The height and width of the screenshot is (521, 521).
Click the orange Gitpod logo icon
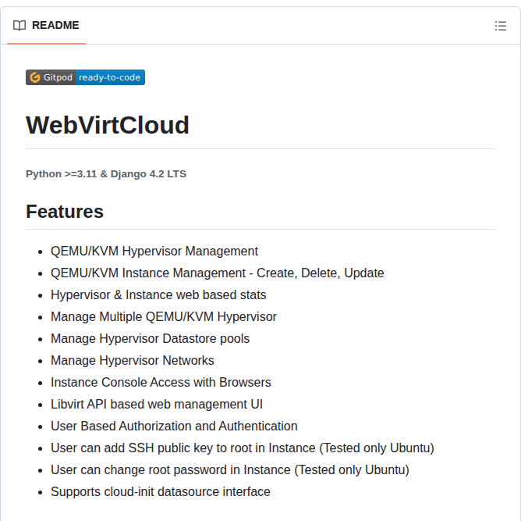tap(35, 77)
